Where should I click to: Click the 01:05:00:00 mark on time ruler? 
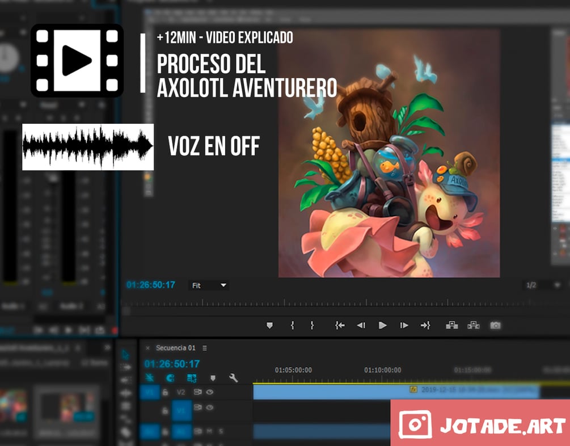click(x=293, y=370)
